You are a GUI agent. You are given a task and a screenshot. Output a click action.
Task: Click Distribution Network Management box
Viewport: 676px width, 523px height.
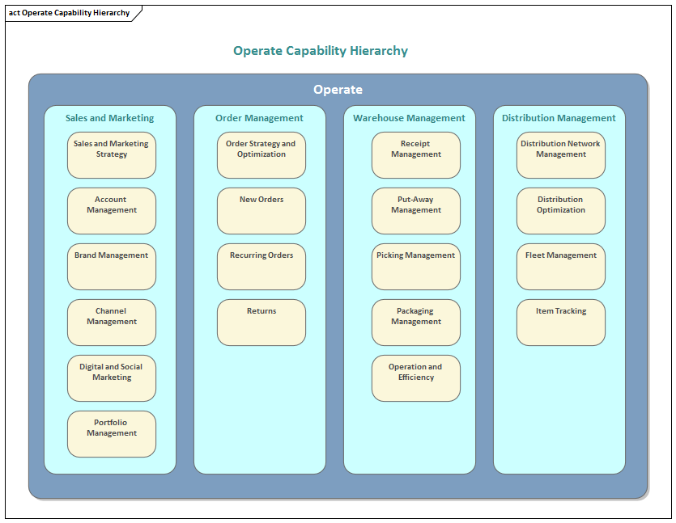[560, 154]
